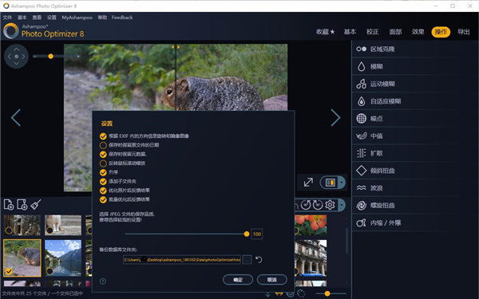This screenshot has width=479, height=299.
Task: Click the JPEG quality value box 100
Action: tap(257, 234)
